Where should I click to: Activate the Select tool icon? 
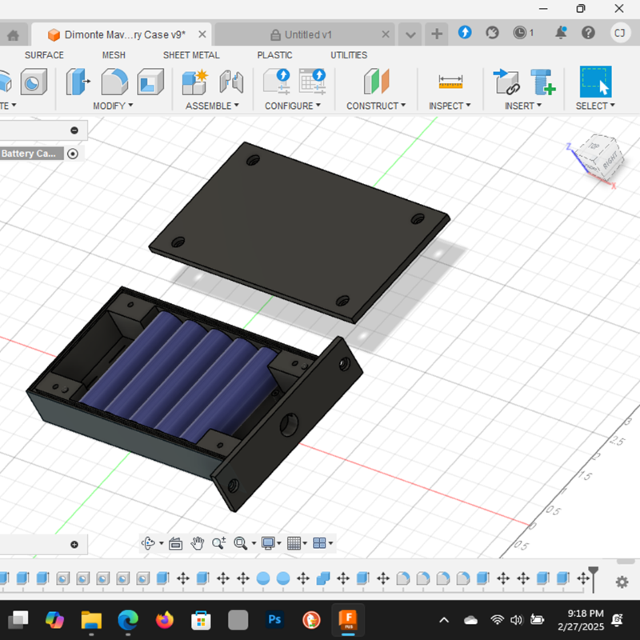pyautogui.click(x=595, y=82)
